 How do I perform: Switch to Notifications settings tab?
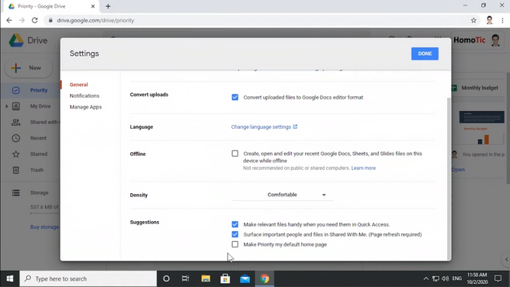click(x=85, y=95)
